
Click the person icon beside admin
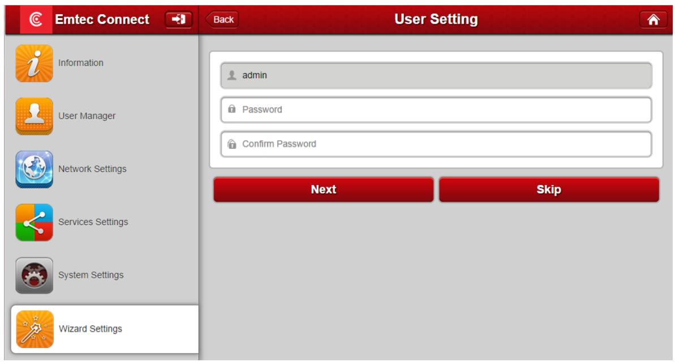pyautogui.click(x=231, y=76)
